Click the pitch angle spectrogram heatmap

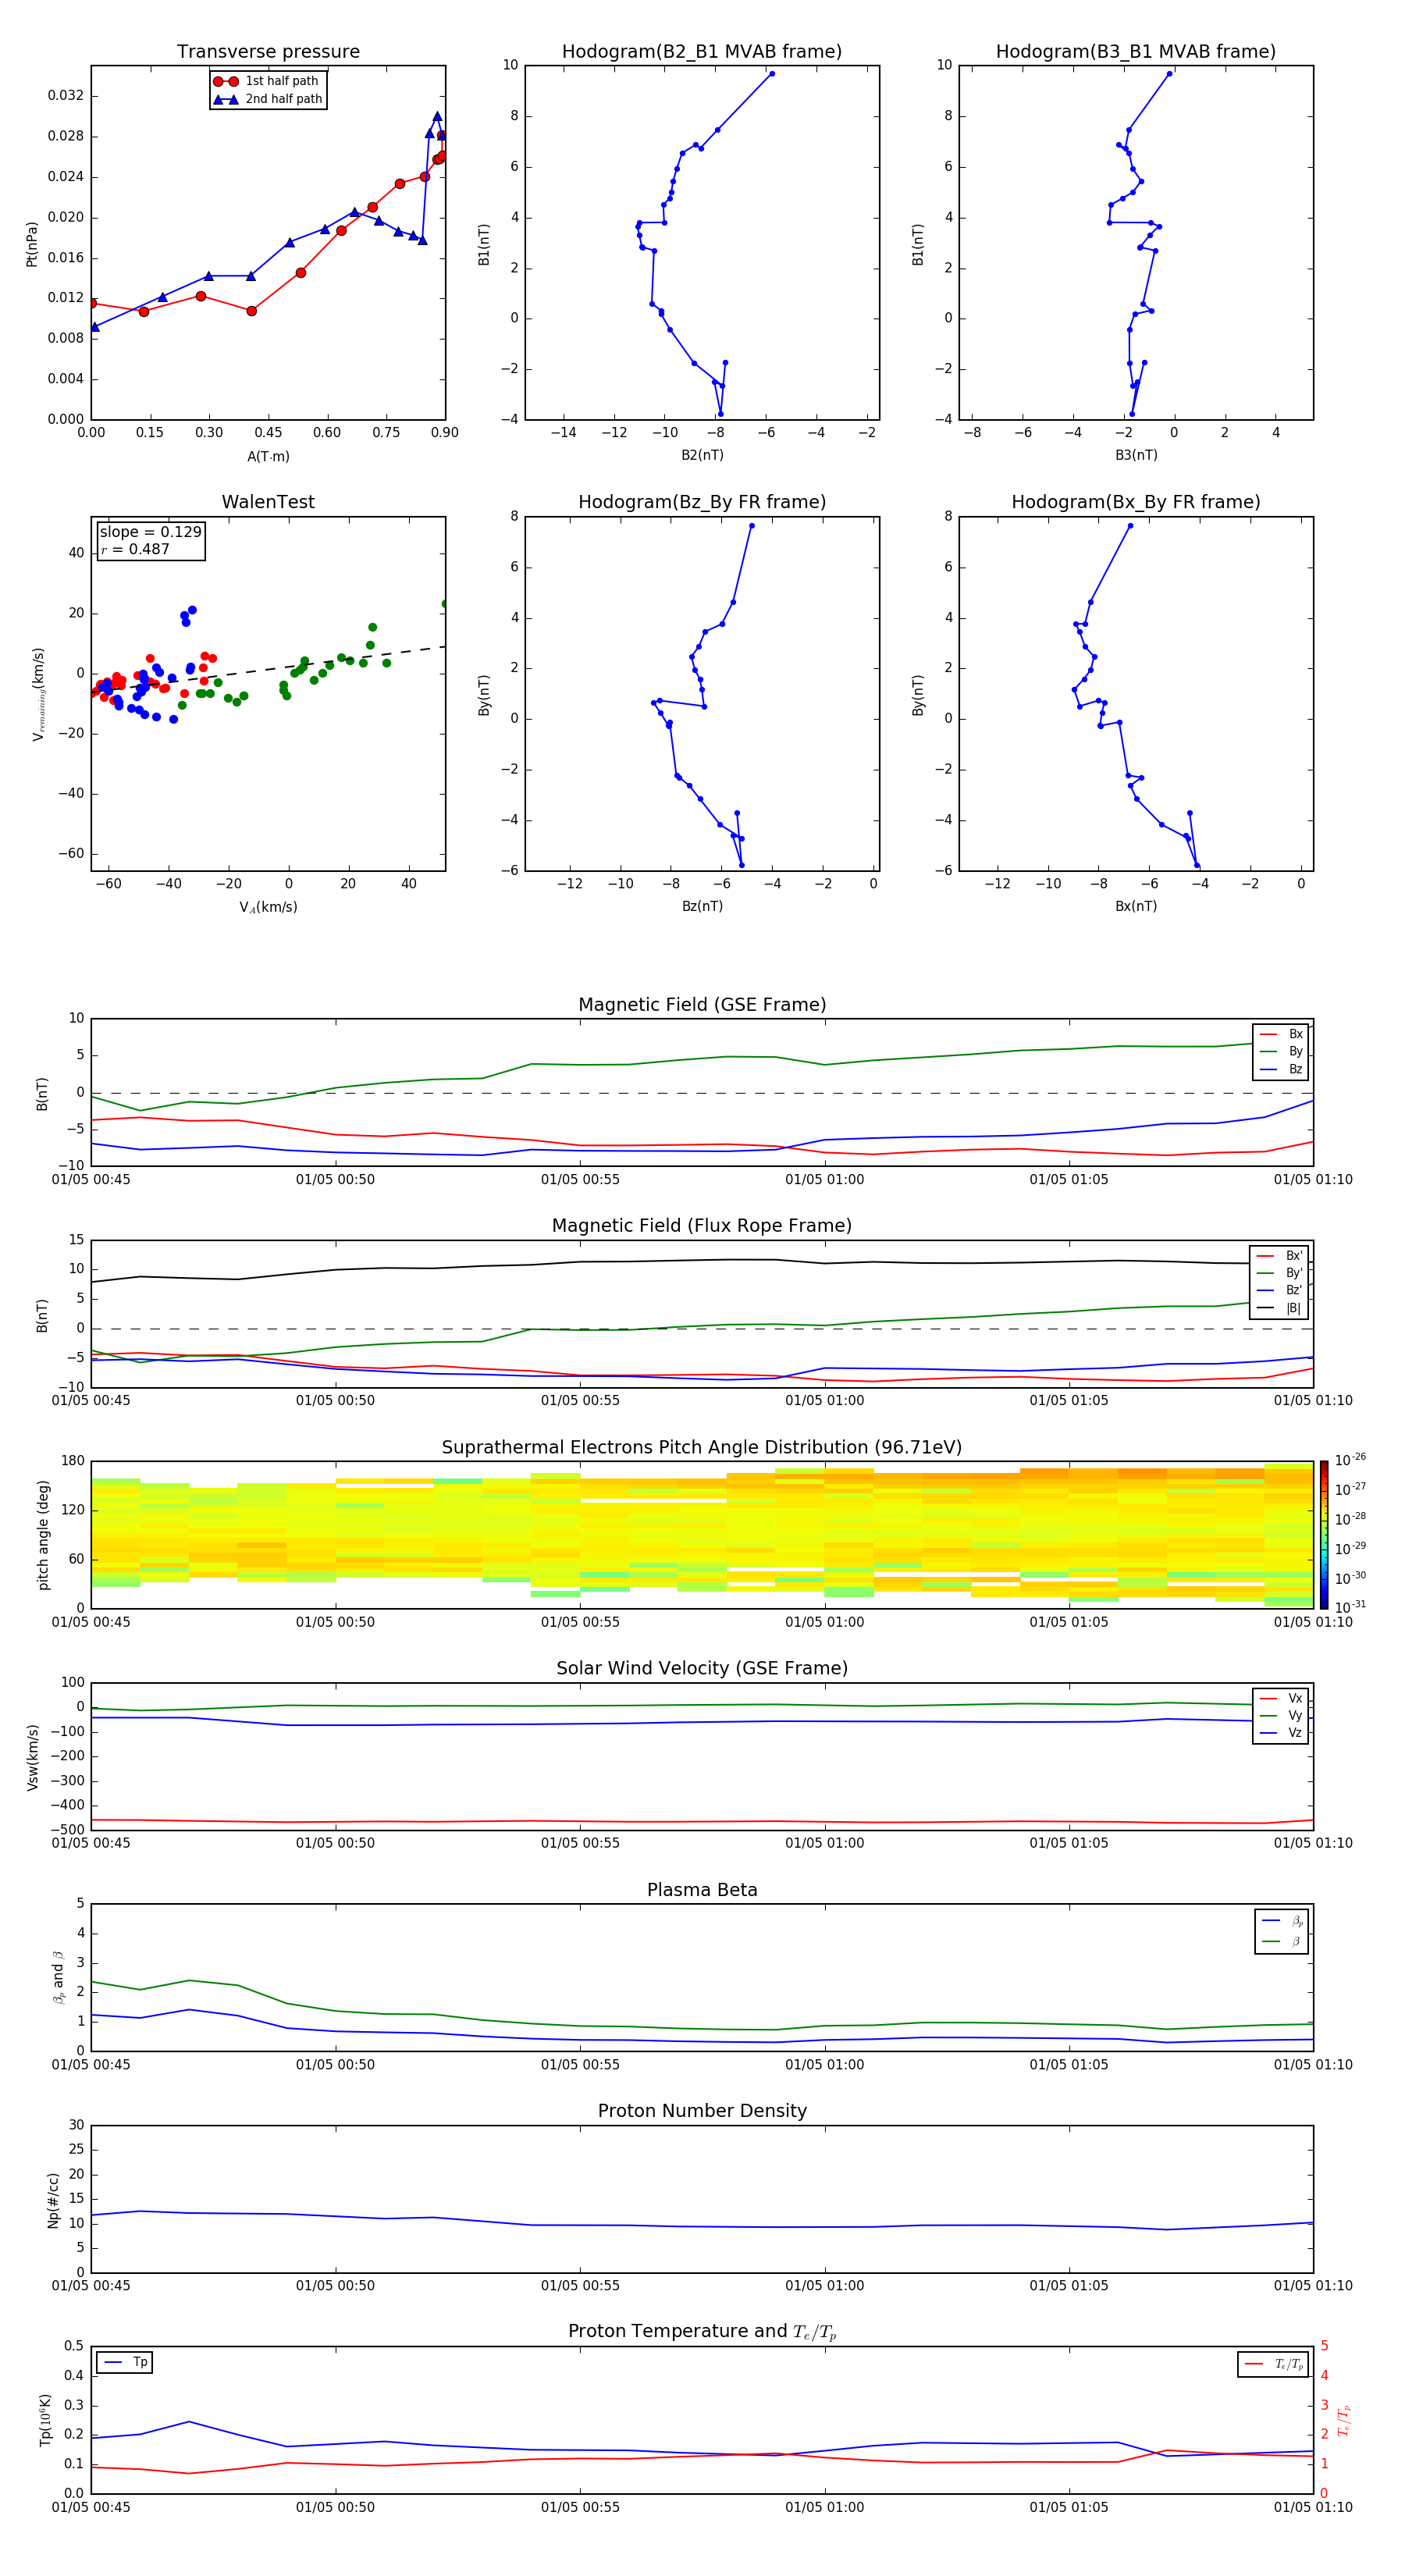click(x=702, y=1534)
